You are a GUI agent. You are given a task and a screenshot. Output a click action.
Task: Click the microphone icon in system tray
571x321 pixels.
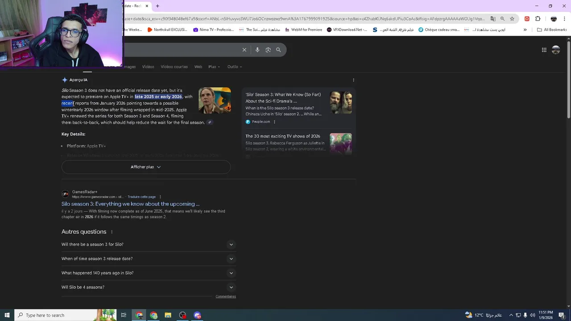[x=525, y=315]
